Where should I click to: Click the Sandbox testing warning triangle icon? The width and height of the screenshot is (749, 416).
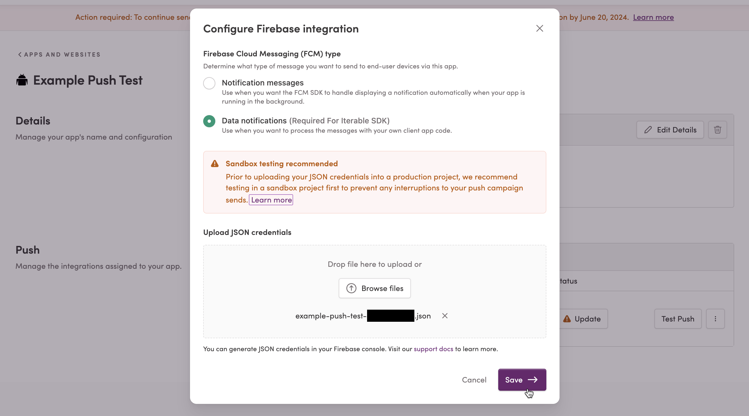coord(214,163)
